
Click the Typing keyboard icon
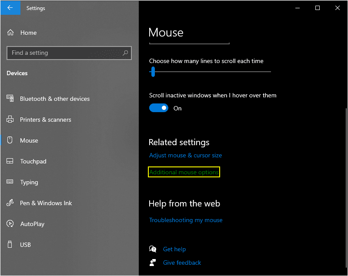coord(10,182)
